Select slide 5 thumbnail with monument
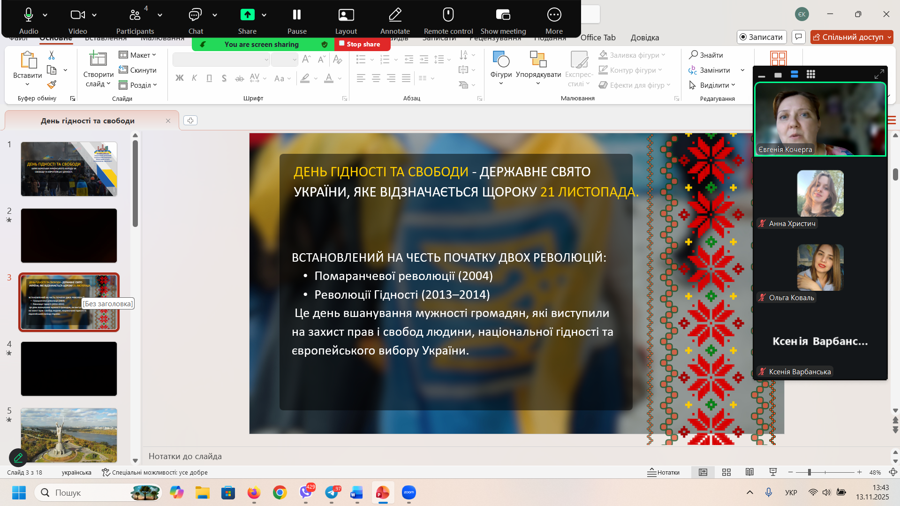Screen dimensions: 900x506 click(x=69, y=435)
